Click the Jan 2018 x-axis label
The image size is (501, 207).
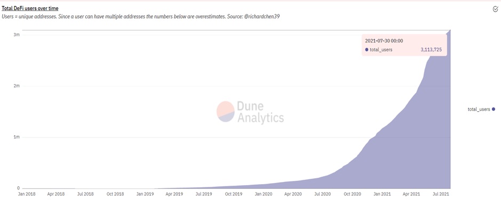click(27, 194)
